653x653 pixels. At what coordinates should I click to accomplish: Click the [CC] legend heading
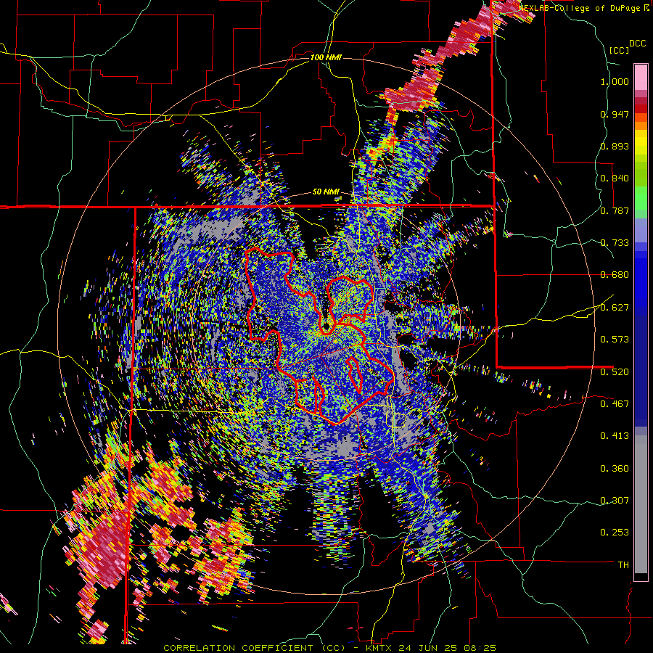[x=620, y=50]
